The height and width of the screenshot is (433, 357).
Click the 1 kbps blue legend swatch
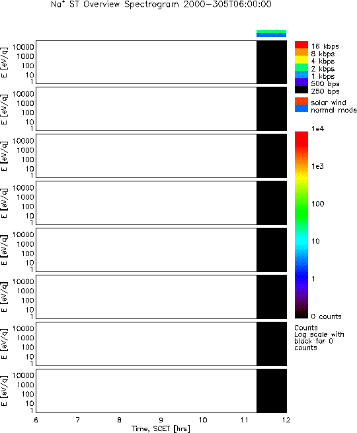coord(301,75)
